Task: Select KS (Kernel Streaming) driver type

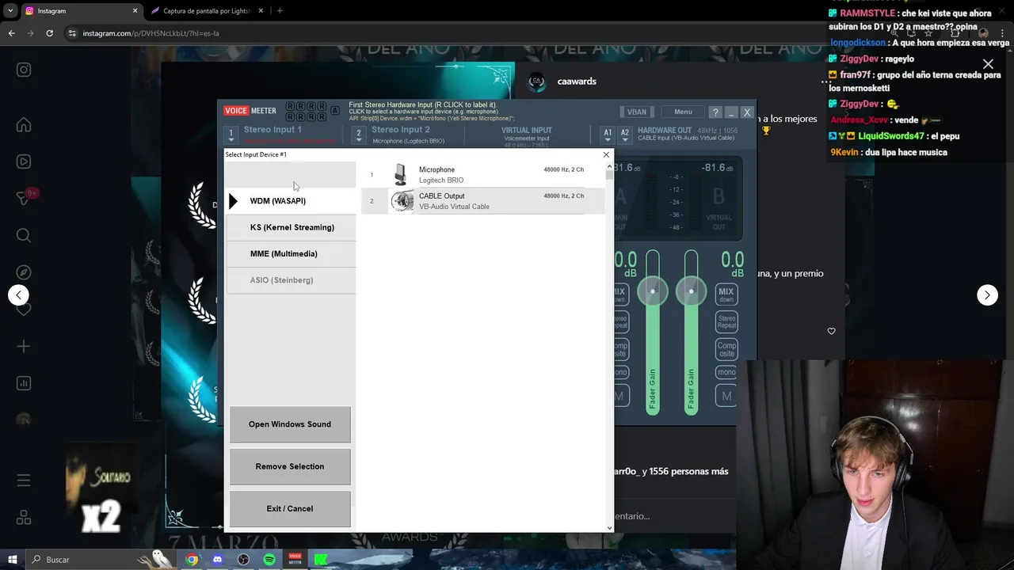Action: point(291,227)
